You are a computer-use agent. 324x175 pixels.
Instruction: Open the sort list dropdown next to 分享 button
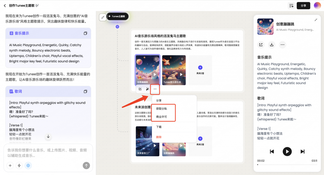click(291, 6)
